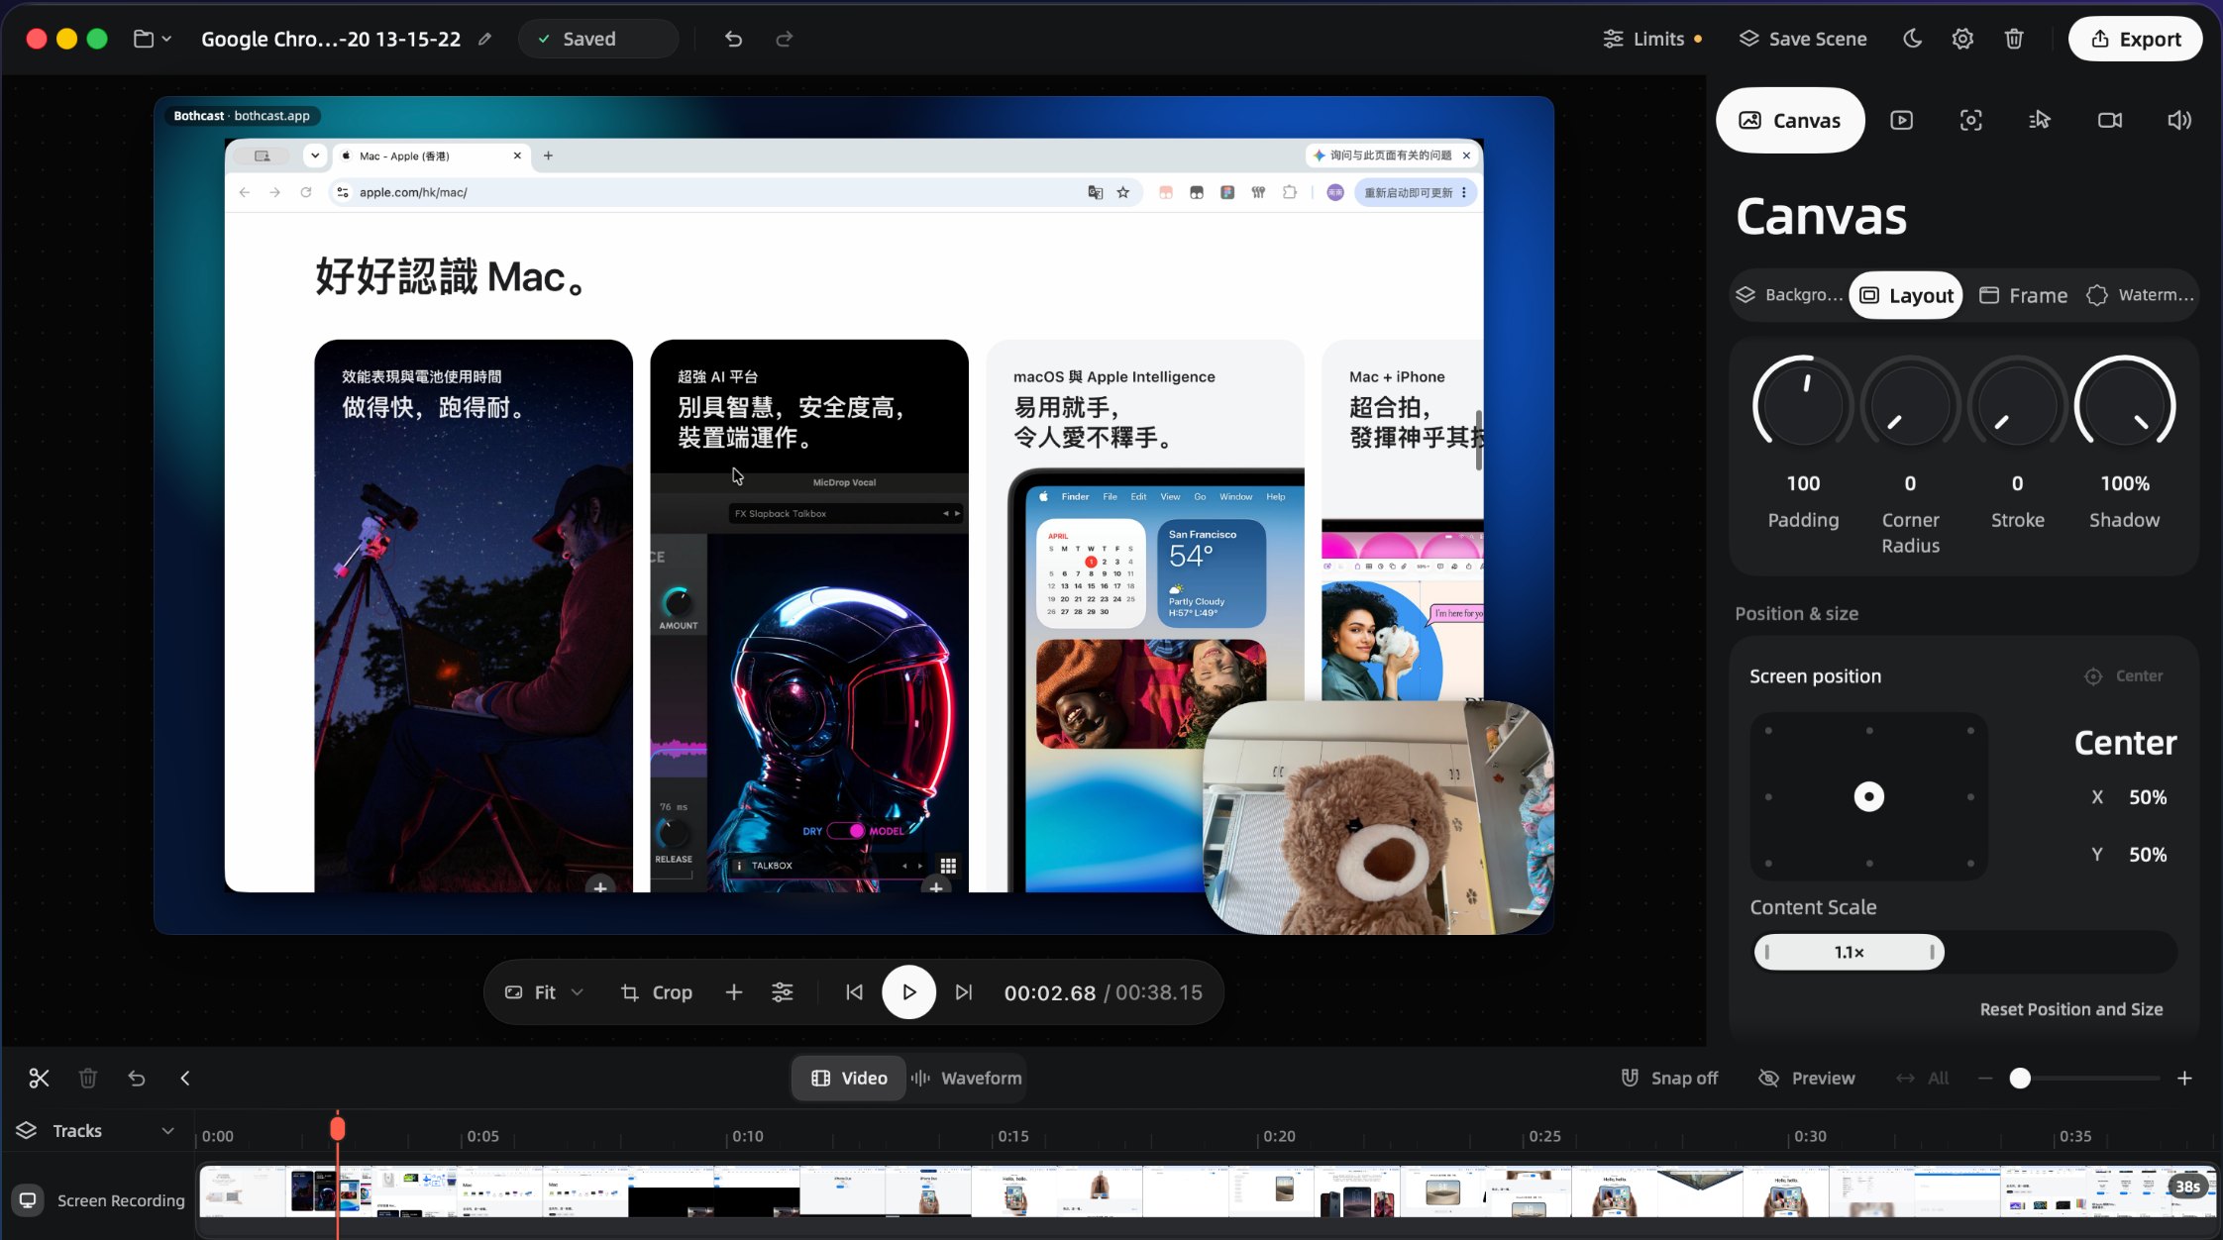The height and width of the screenshot is (1240, 2223).
Task: Toggle dark mode moon icon
Action: click(1912, 39)
